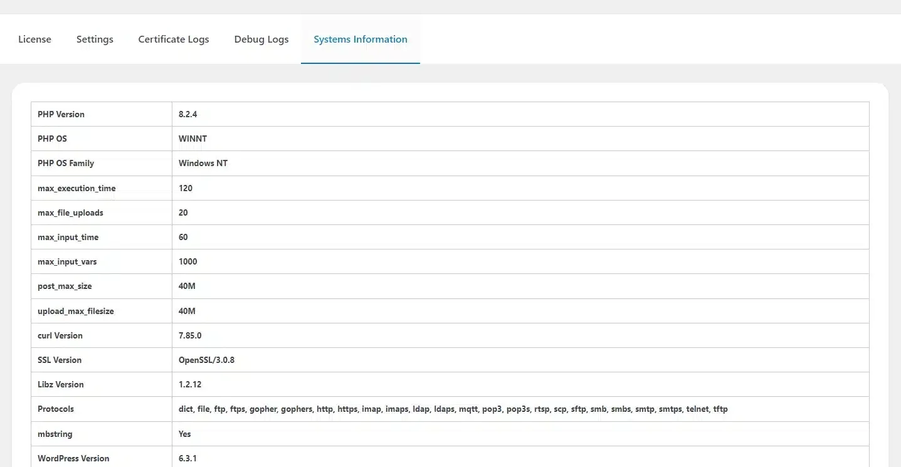Viewport: 901px width, 467px height.
Task: Click the PHP Version value 8.2.4
Action: click(x=188, y=115)
